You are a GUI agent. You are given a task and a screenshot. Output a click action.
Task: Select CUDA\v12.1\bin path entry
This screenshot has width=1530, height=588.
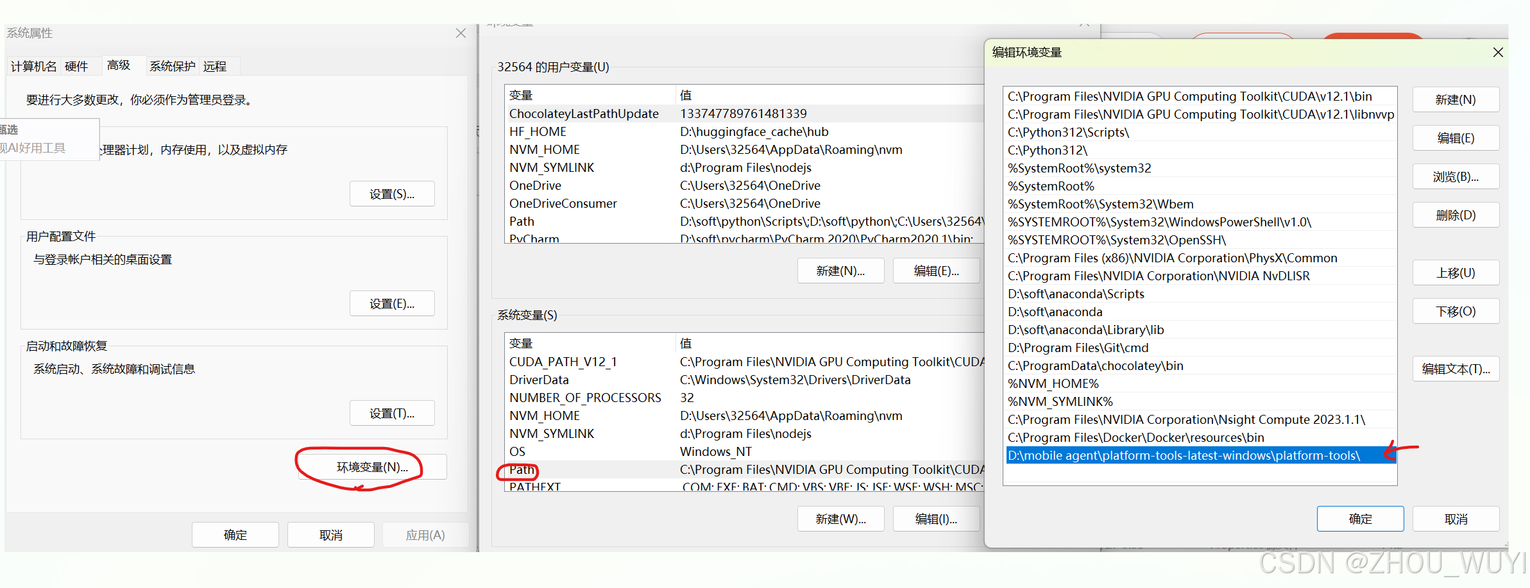pos(1200,96)
